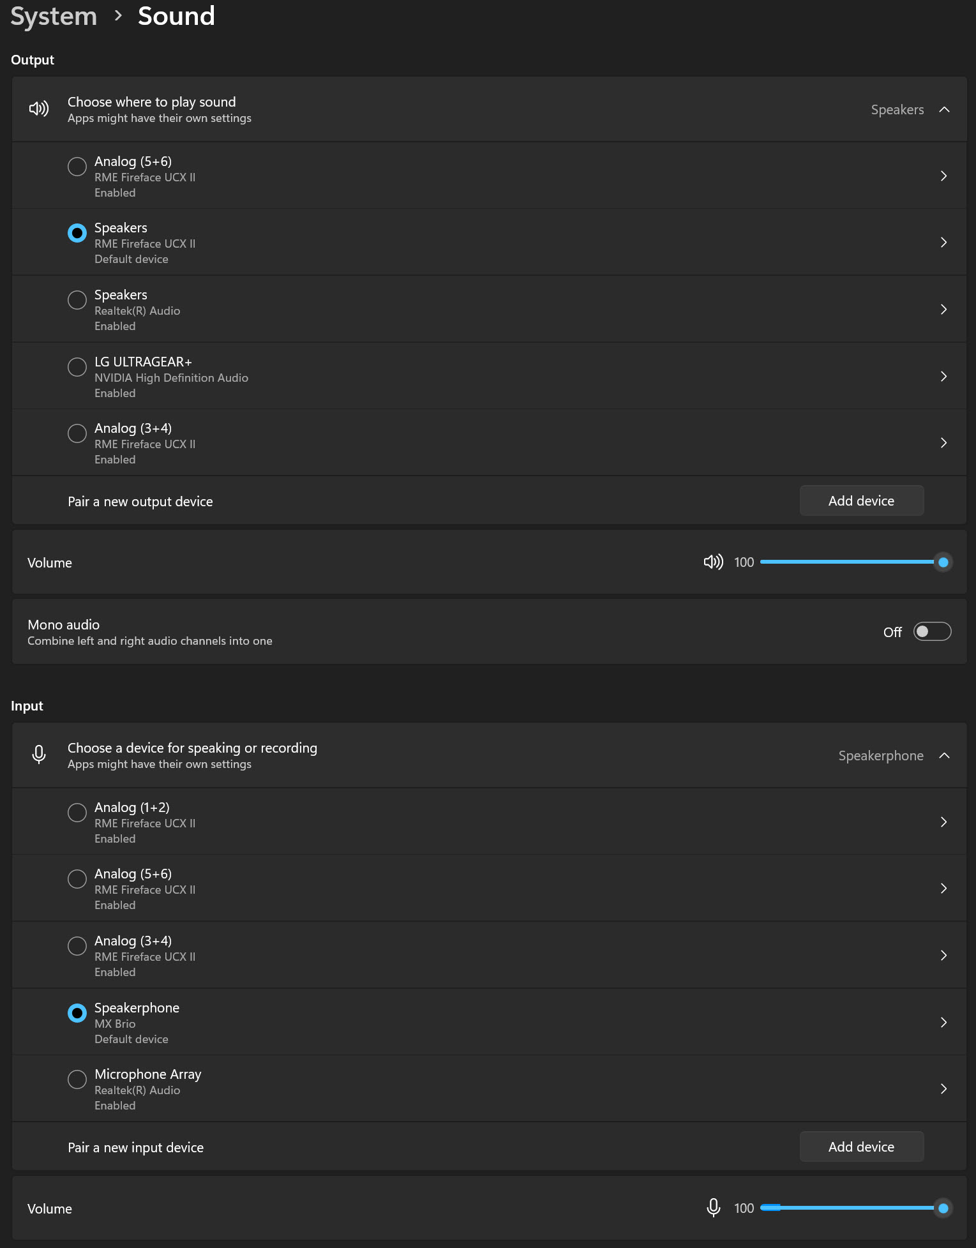Click Add device for new input
Viewport: 976px width, 1248px height.
pos(861,1147)
